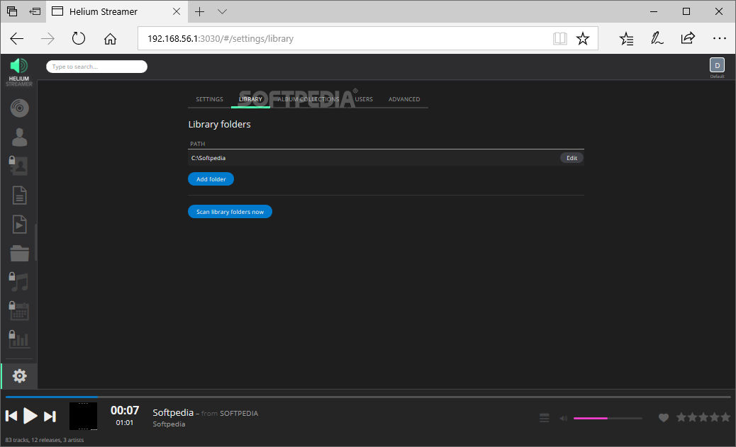736x447 pixels.
Task: Skip to previous track
Action: pos(11,416)
